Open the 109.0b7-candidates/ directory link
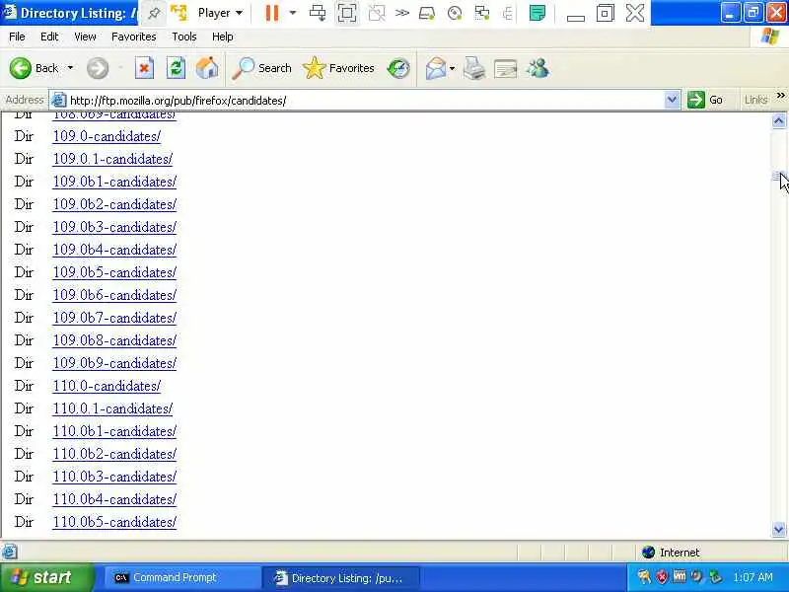 click(114, 318)
